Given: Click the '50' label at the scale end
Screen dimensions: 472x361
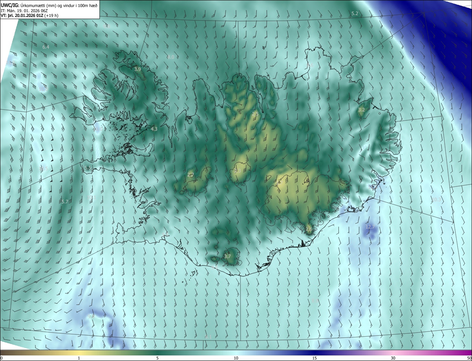Looking at the screenshot, I should click(x=469, y=358).
